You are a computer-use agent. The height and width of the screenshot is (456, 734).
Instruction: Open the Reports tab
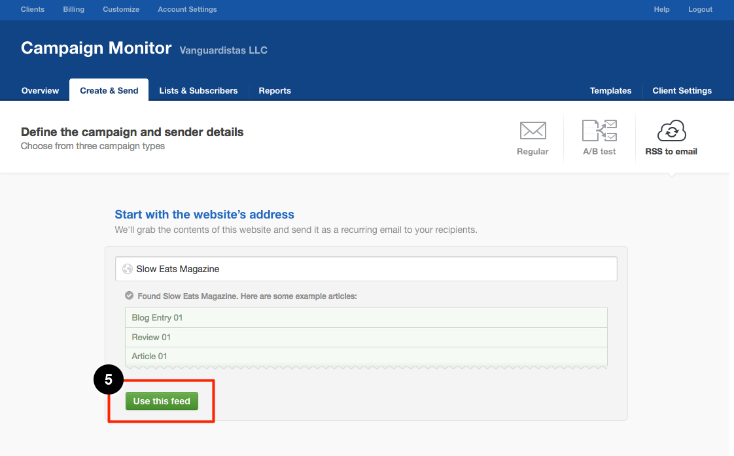tap(275, 91)
